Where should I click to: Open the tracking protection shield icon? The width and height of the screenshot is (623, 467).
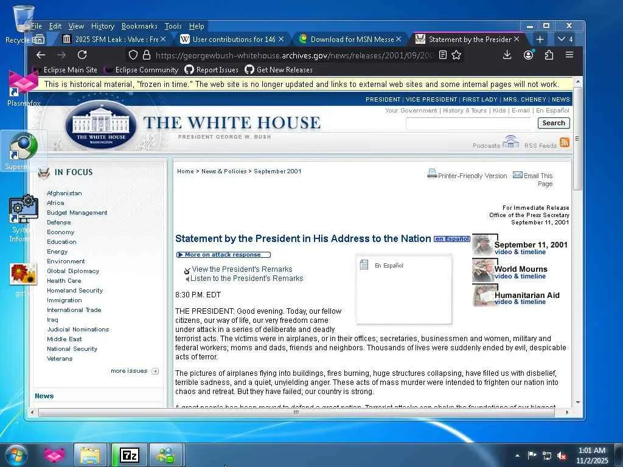coord(133,55)
